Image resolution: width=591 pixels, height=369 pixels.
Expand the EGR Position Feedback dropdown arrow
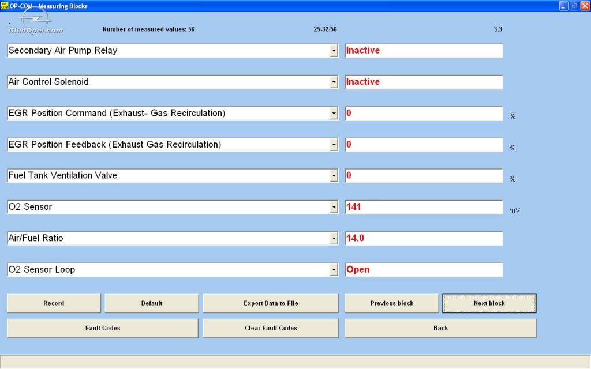click(x=334, y=145)
